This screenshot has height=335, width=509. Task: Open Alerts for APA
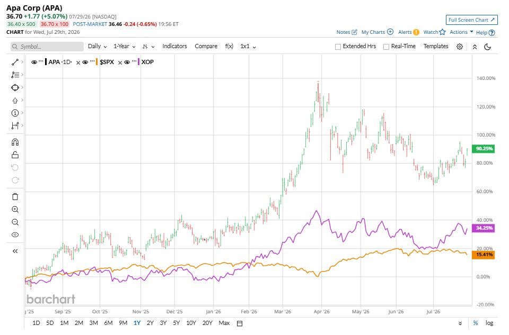tap(409, 32)
